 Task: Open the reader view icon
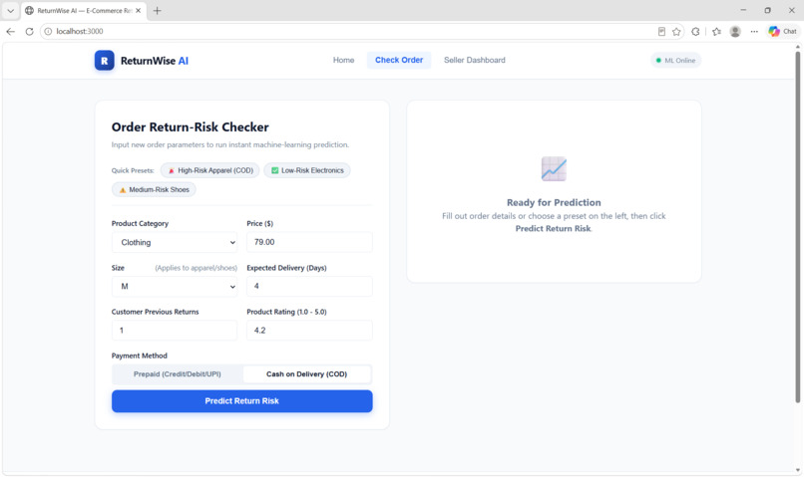pos(661,31)
